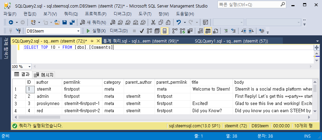
Task: Click the Paste icon
Action: 168,22
